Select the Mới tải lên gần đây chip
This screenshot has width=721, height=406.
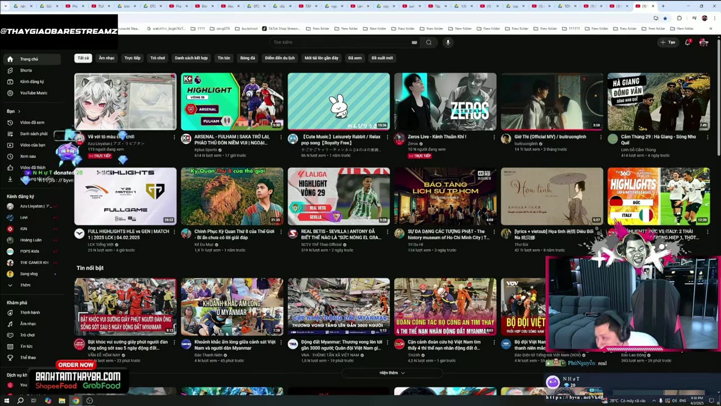click(322, 58)
